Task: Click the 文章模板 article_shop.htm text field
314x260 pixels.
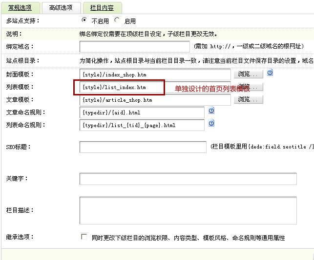Action: (x=155, y=100)
